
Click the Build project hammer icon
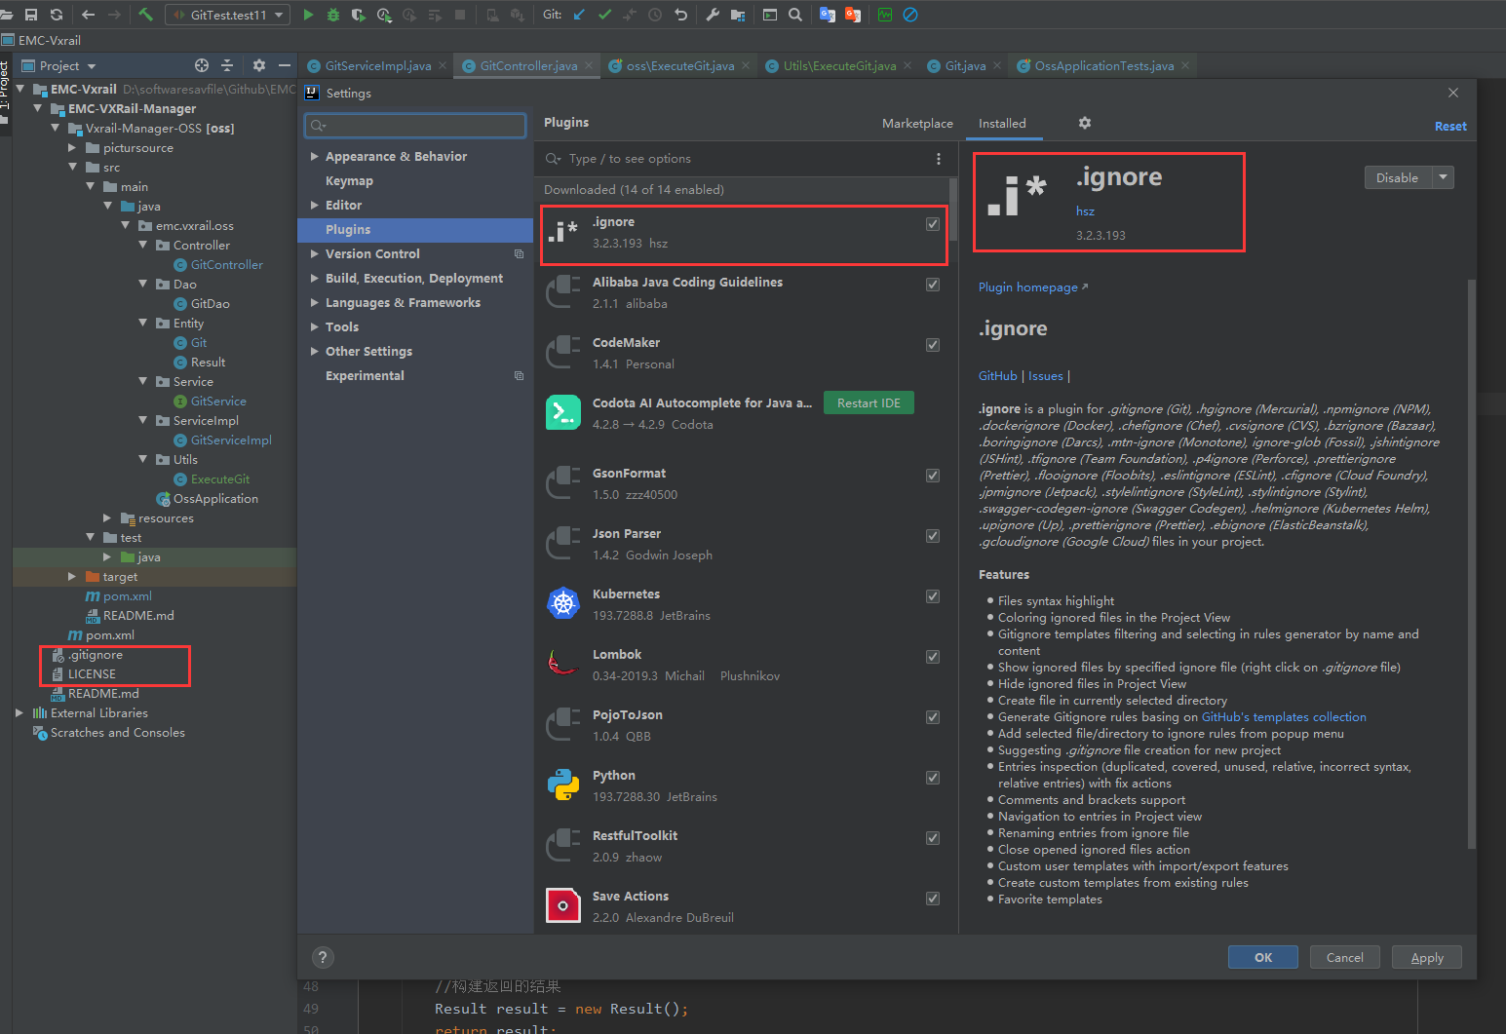(x=146, y=15)
